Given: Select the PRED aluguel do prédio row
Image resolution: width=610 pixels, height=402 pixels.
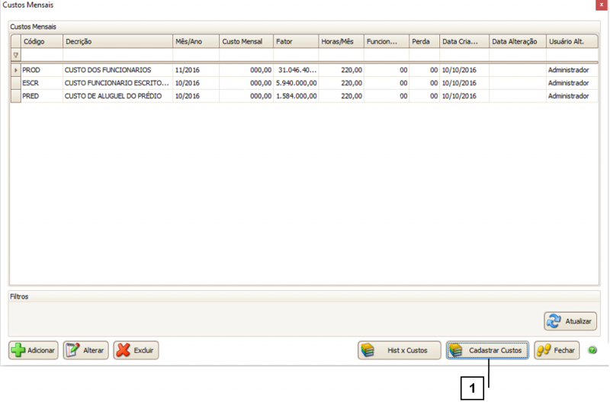Looking at the screenshot, I should tap(114, 96).
